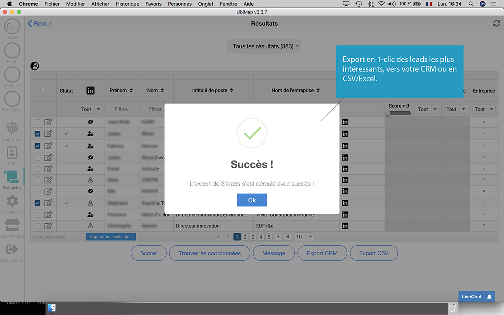504x315 pixels.
Task: Open the Fenêtre menu
Action: [228, 4]
